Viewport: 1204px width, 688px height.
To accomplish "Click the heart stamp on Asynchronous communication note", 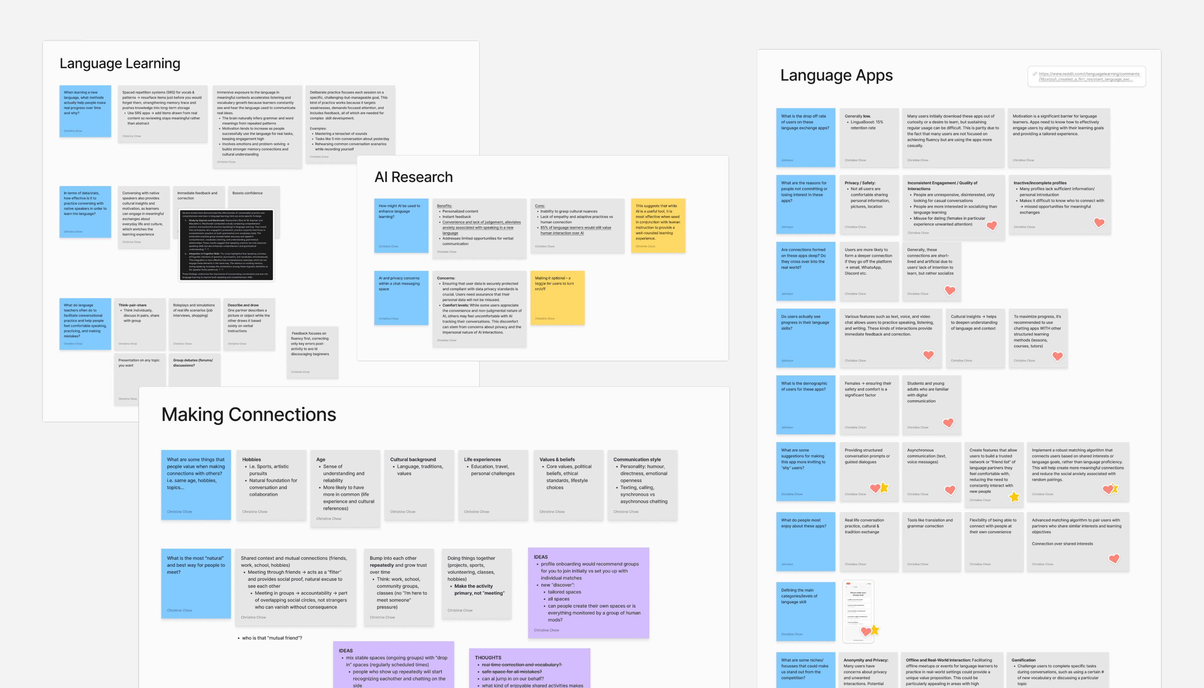I will [950, 491].
